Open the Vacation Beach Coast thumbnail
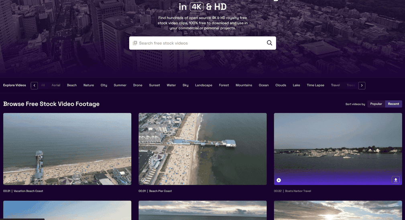The width and height of the screenshot is (405, 220). tap(67, 149)
